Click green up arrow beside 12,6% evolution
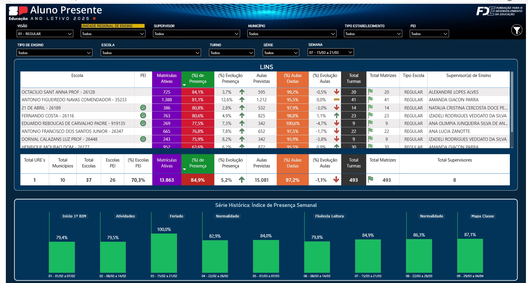Viewport: 528px width, 283px height. 242,100
